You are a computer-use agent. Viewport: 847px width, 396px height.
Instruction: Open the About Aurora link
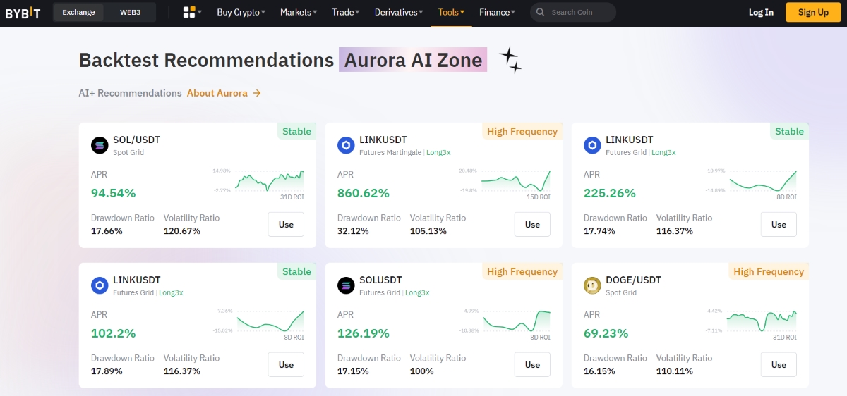(x=223, y=93)
